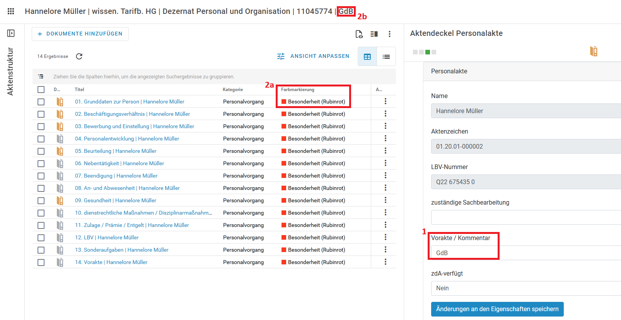Toggle the Aktenstruktur sidebar panel icon
621x320 pixels.
(11, 34)
